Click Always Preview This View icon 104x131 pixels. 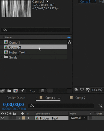76,90
